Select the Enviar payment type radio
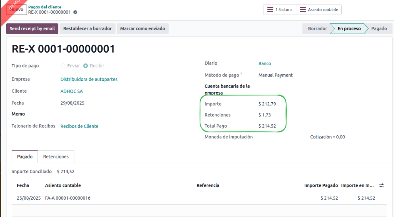394x217 pixels. [63, 66]
